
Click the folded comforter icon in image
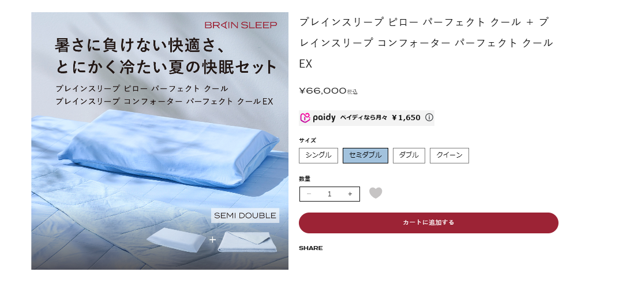[248, 241]
